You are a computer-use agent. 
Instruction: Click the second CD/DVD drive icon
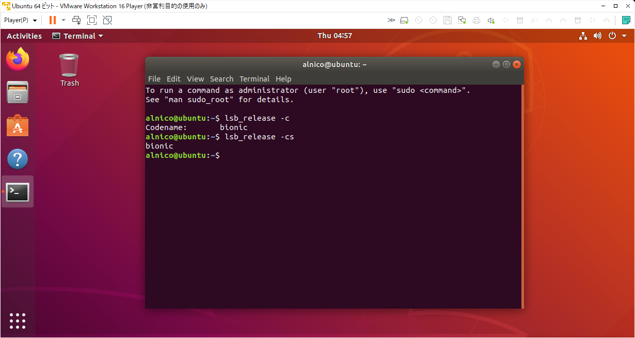[x=433, y=20]
